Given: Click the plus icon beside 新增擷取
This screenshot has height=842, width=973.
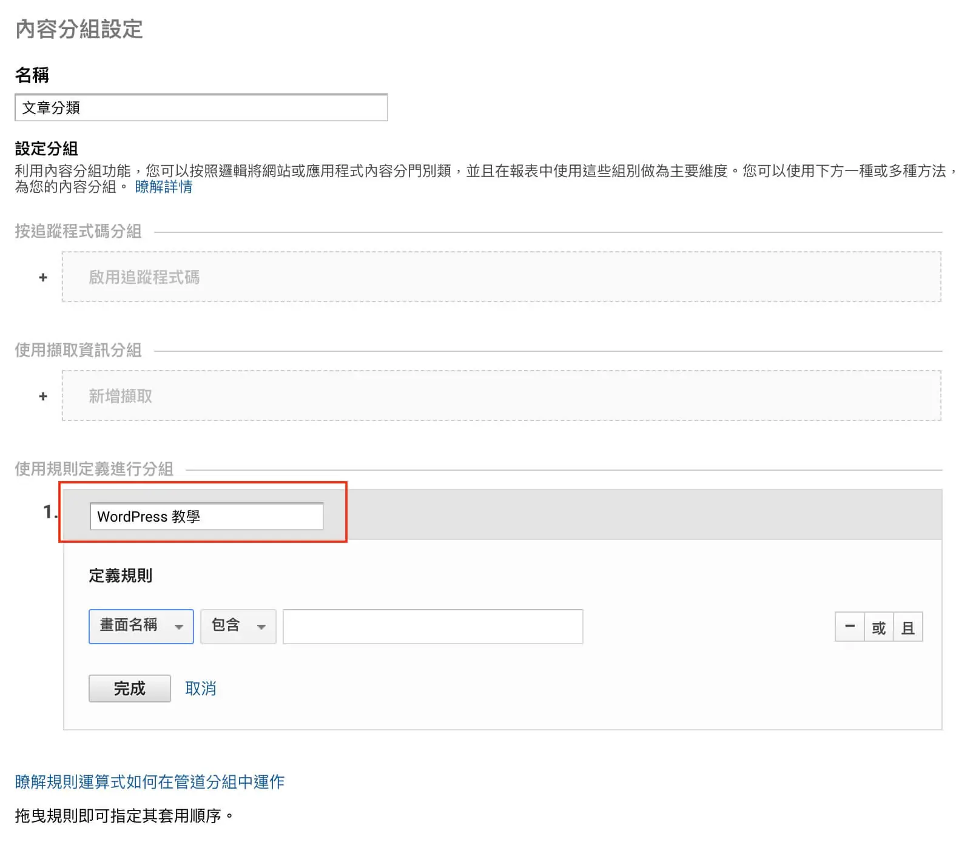Looking at the screenshot, I should (43, 396).
